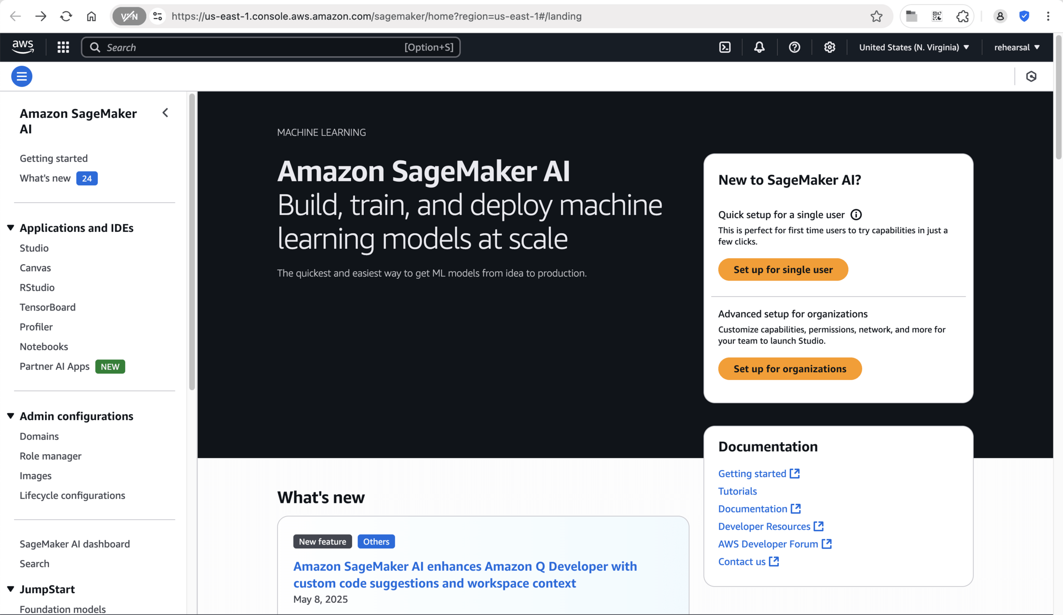Click the hexagon panel icon at right
The width and height of the screenshot is (1063, 615).
click(1031, 77)
